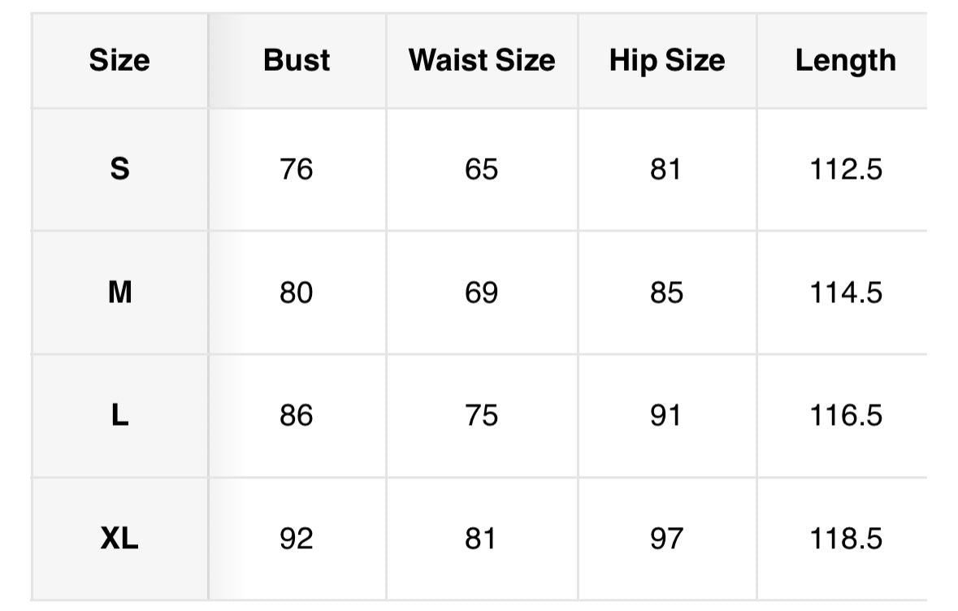Viewport: 958px width, 611px height.
Task: Click hip value 85 in M row
Action: [666, 292]
